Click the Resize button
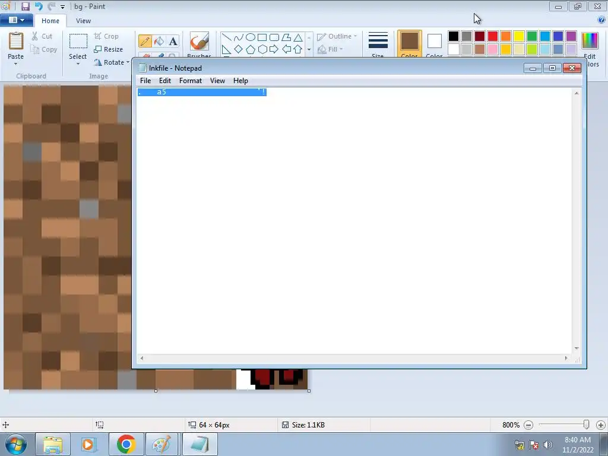This screenshot has height=456, width=608. pyautogui.click(x=109, y=49)
